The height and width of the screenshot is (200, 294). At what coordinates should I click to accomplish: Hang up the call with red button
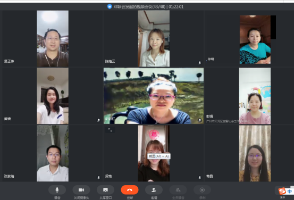click(x=130, y=190)
